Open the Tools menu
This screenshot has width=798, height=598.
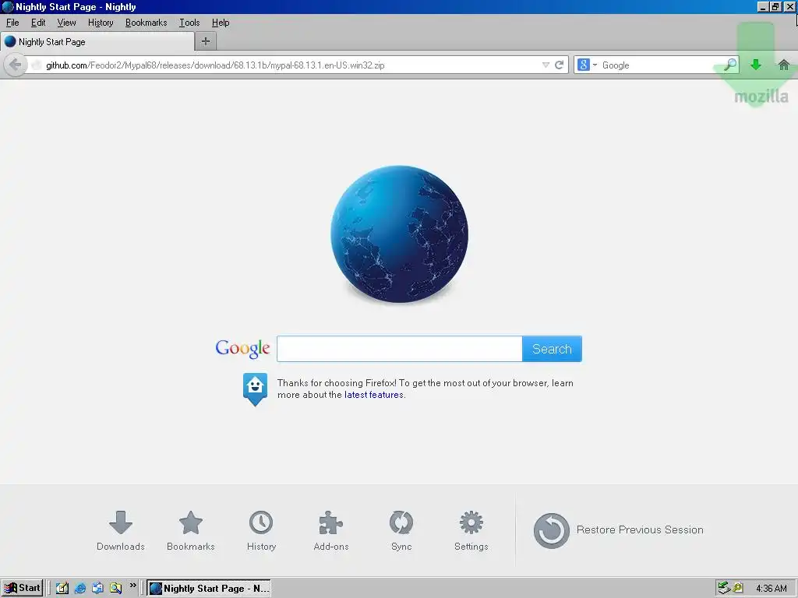pyautogui.click(x=189, y=23)
